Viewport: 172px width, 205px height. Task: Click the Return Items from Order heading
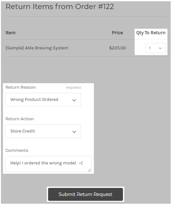(60, 6)
